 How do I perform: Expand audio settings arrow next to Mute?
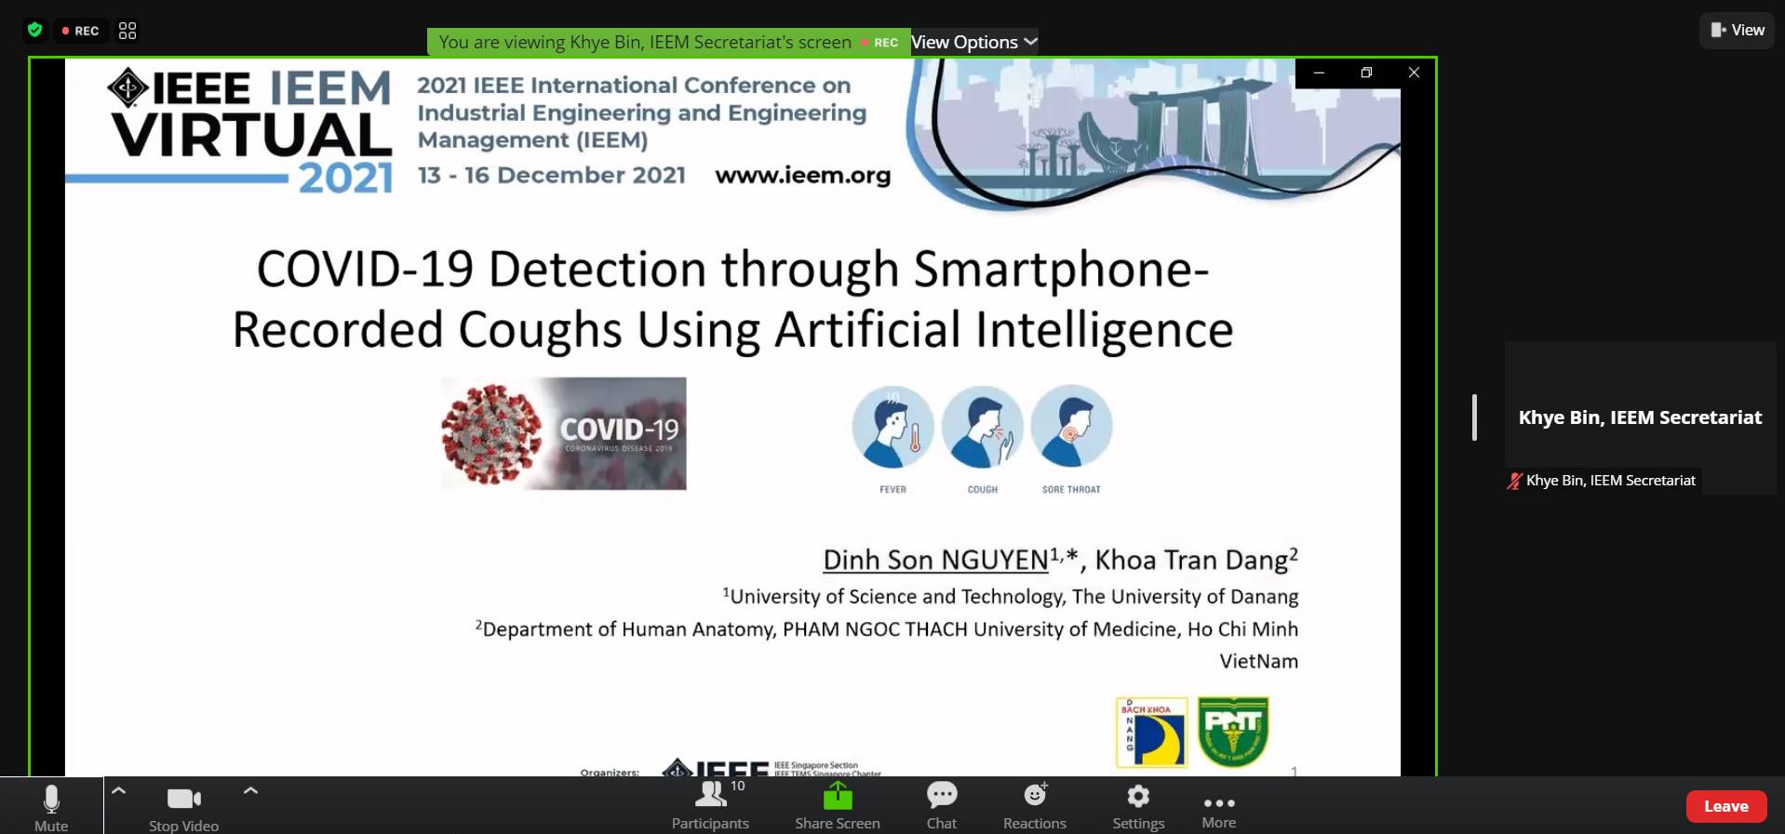point(118,791)
